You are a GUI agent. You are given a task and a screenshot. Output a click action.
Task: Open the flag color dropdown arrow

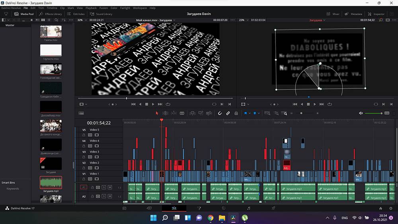point(250,113)
